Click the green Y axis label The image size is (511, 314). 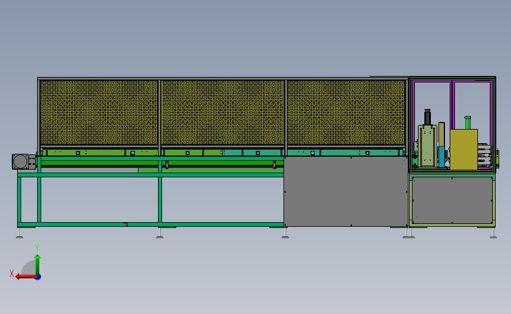click(37, 248)
